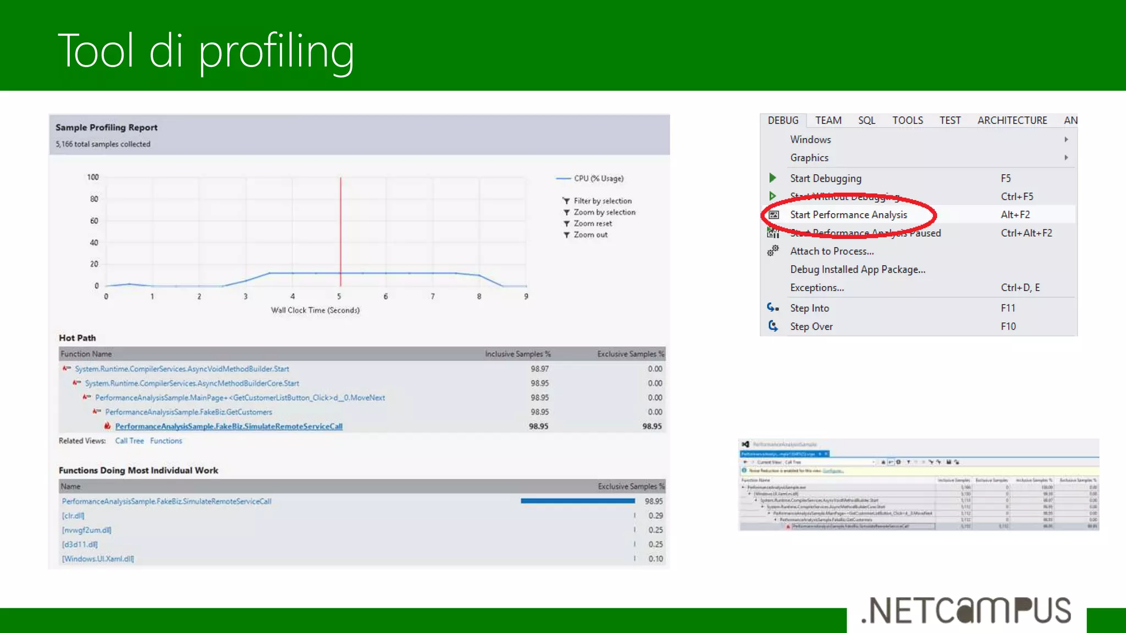Image resolution: width=1126 pixels, height=633 pixels.
Task: Click the Step Over arrow icon
Action: (x=773, y=326)
